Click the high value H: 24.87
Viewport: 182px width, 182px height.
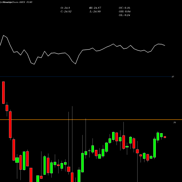tap(95, 8)
